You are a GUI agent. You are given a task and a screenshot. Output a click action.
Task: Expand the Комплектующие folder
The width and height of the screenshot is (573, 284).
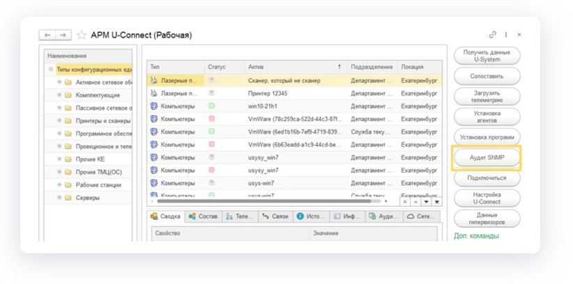[59, 95]
